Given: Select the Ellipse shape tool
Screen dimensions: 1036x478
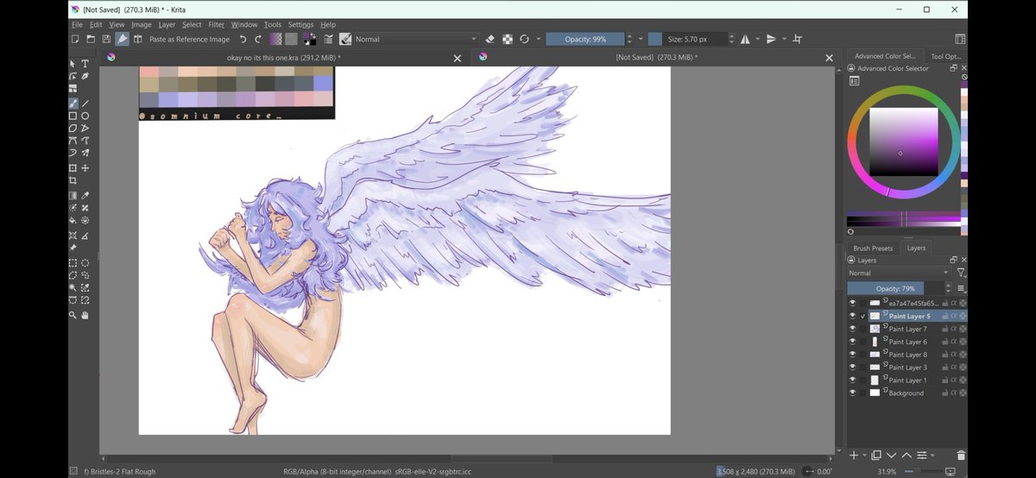Looking at the screenshot, I should (x=85, y=116).
